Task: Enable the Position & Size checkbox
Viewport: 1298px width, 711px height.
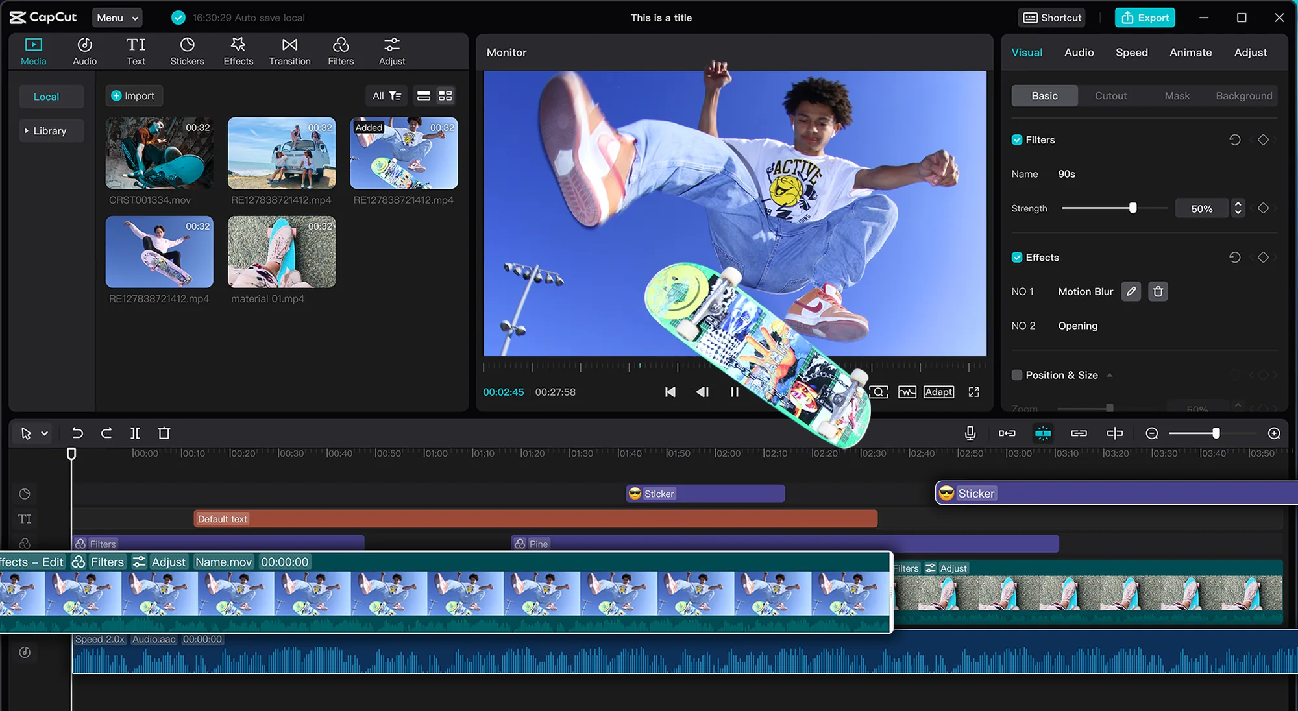Action: click(x=1017, y=375)
